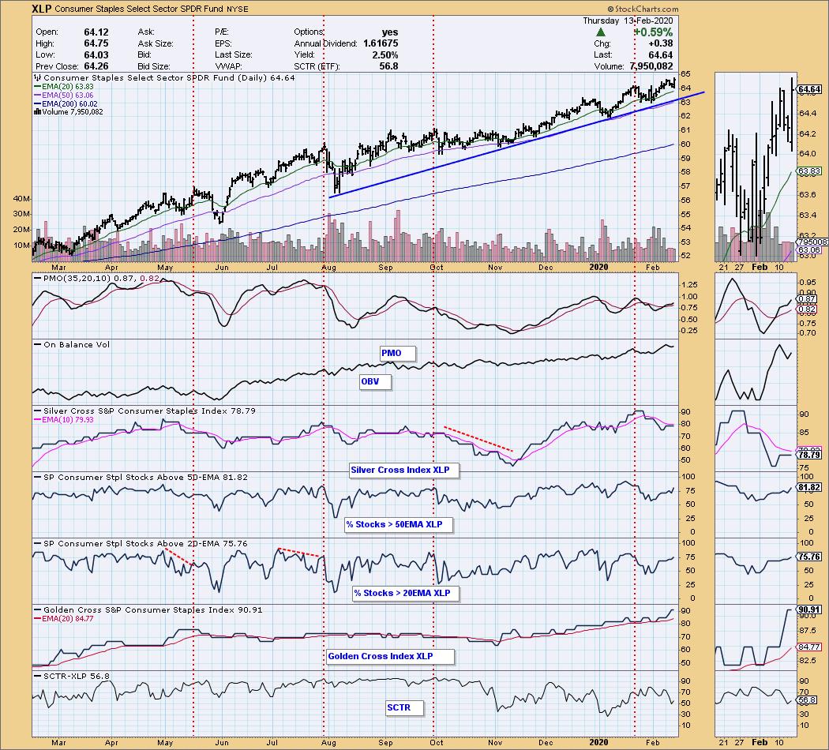Click the 'SCTR' annotation box

(x=404, y=707)
